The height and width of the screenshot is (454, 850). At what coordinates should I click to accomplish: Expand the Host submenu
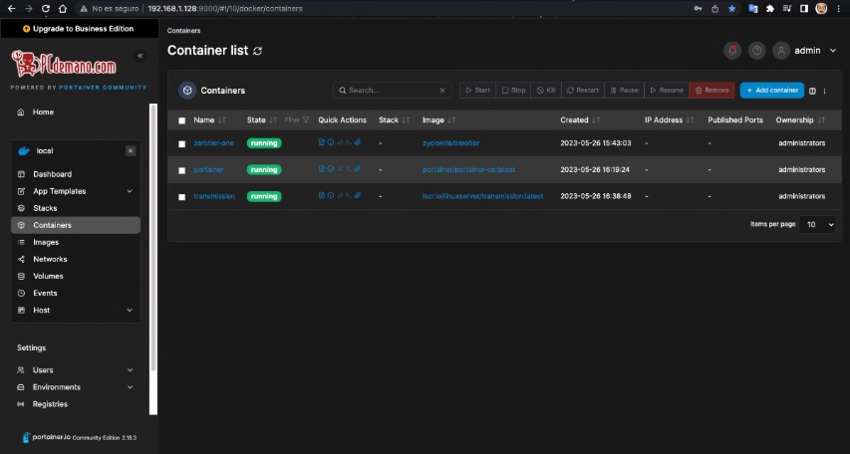(130, 310)
